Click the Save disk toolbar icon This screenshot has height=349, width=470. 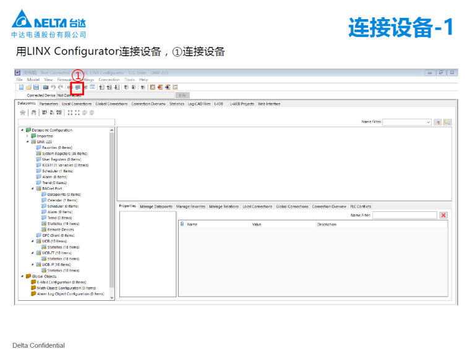tap(36, 87)
